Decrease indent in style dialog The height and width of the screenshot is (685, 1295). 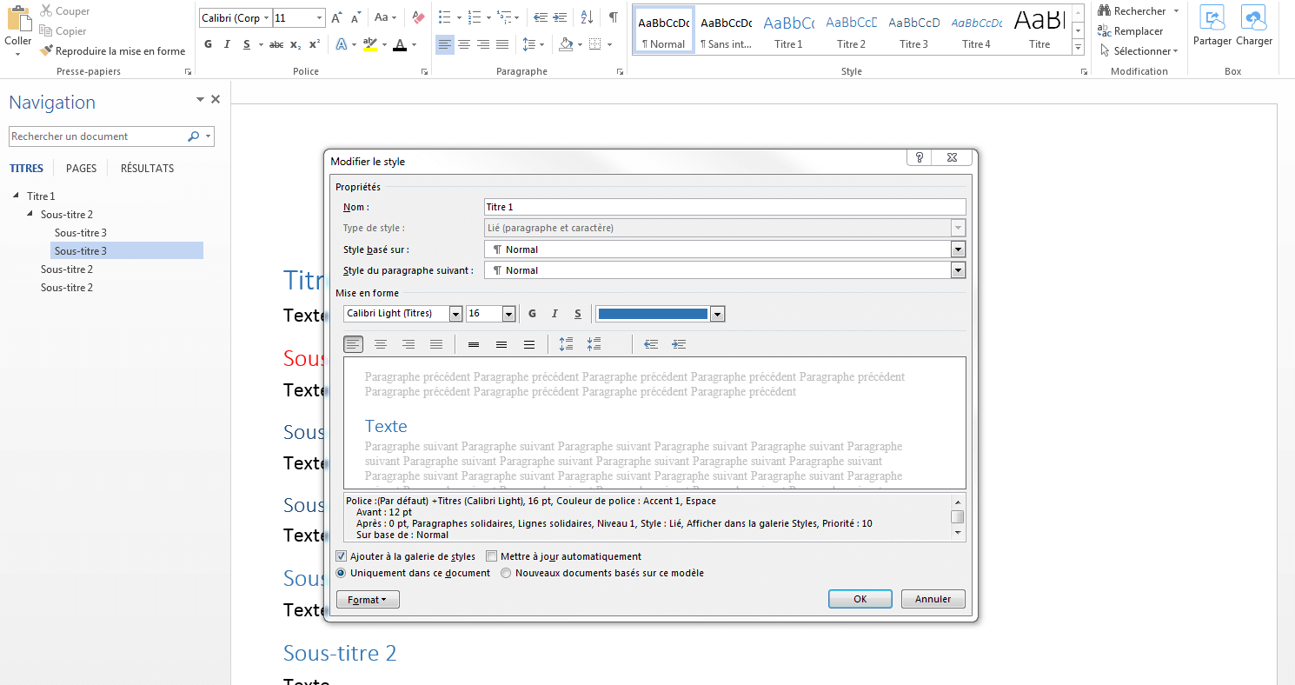[x=651, y=345]
